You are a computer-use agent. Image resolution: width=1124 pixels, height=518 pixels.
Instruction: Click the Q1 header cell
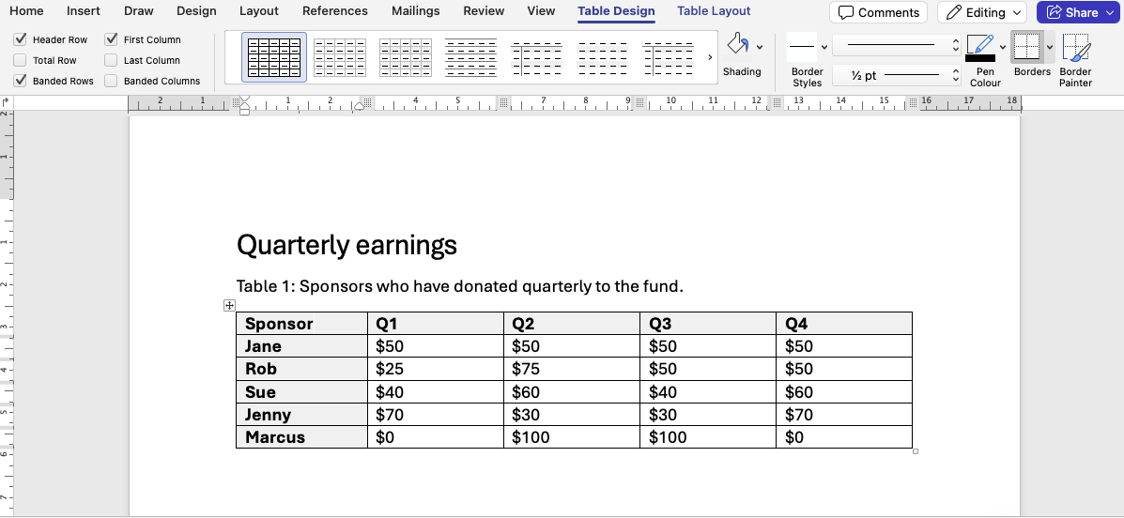[436, 323]
